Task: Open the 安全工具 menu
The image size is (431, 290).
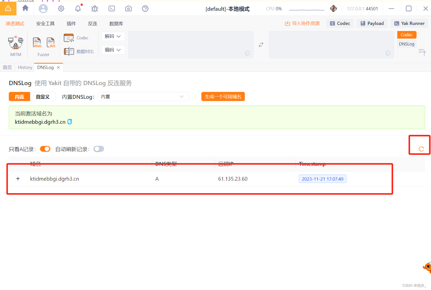Action: 45,23
